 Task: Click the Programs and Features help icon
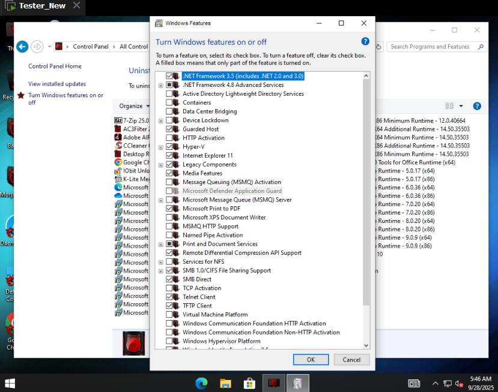point(477,106)
